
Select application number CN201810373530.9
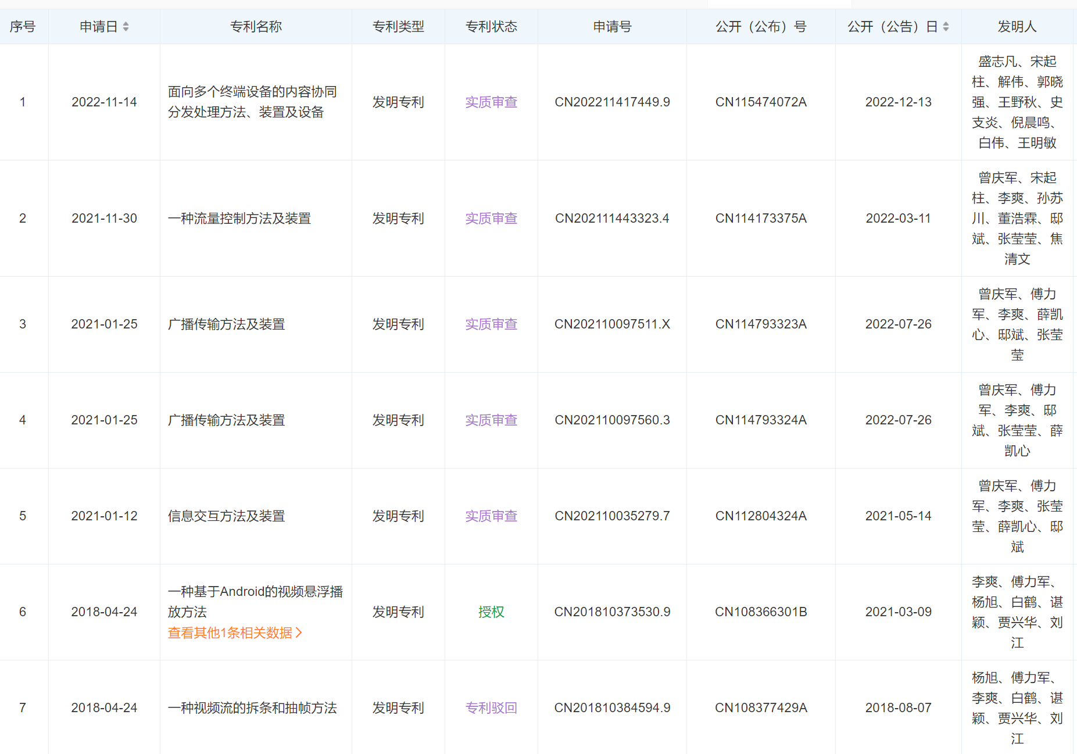612,612
